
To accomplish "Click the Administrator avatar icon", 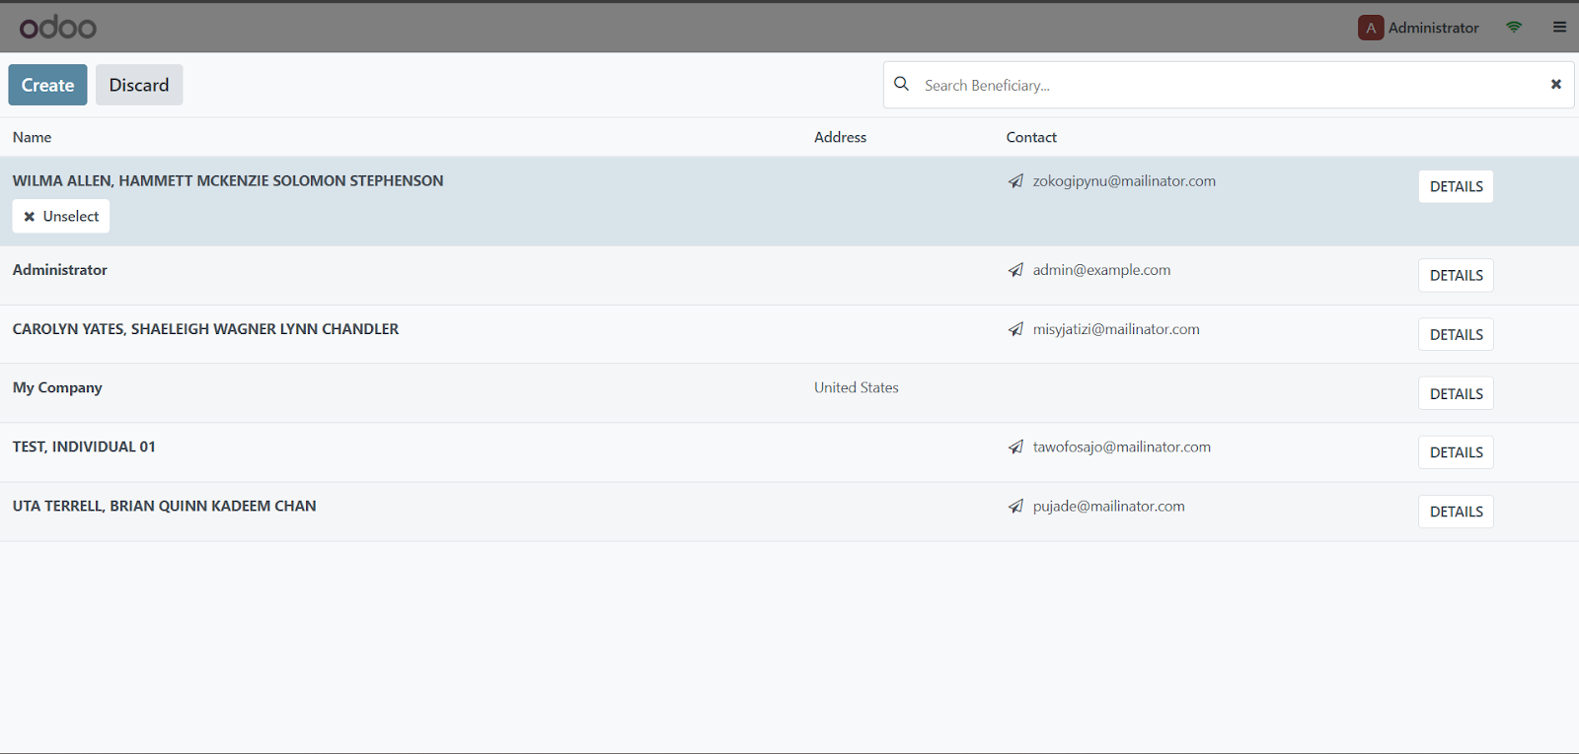I will [x=1370, y=28].
